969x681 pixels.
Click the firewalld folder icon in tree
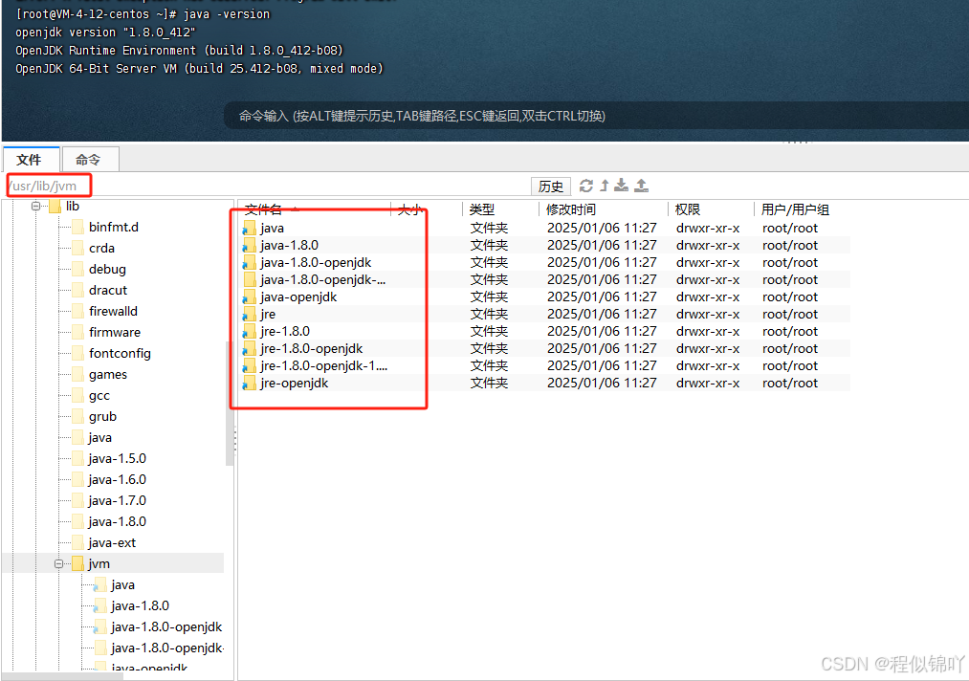coord(77,311)
